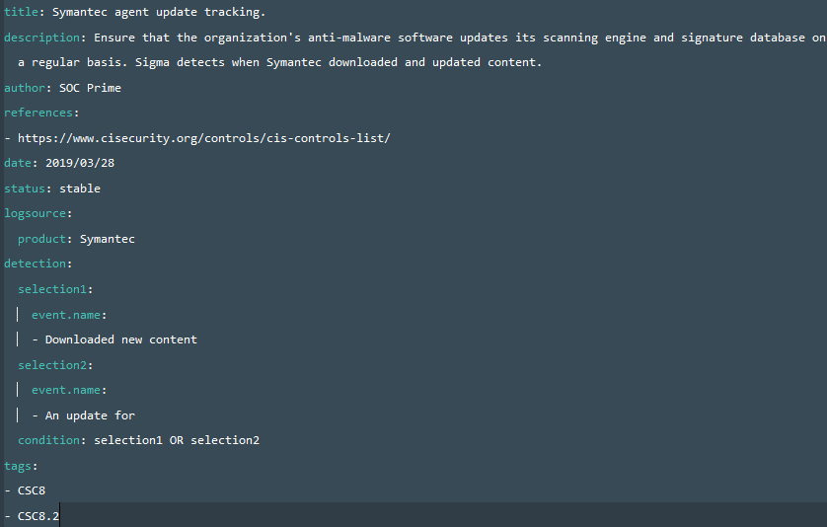Click the CSC8 tag entry
The height and width of the screenshot is (527, 827).
[x=32, y=490]
